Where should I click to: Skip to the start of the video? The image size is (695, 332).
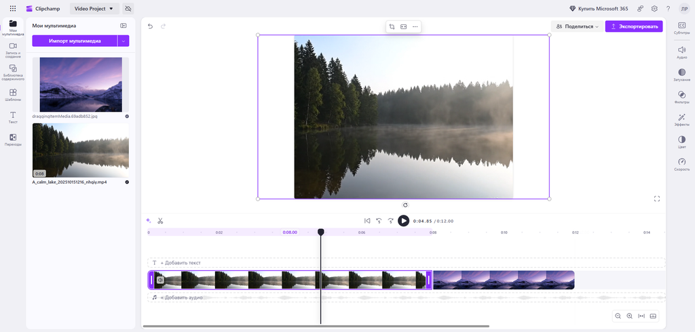[367, 220]
